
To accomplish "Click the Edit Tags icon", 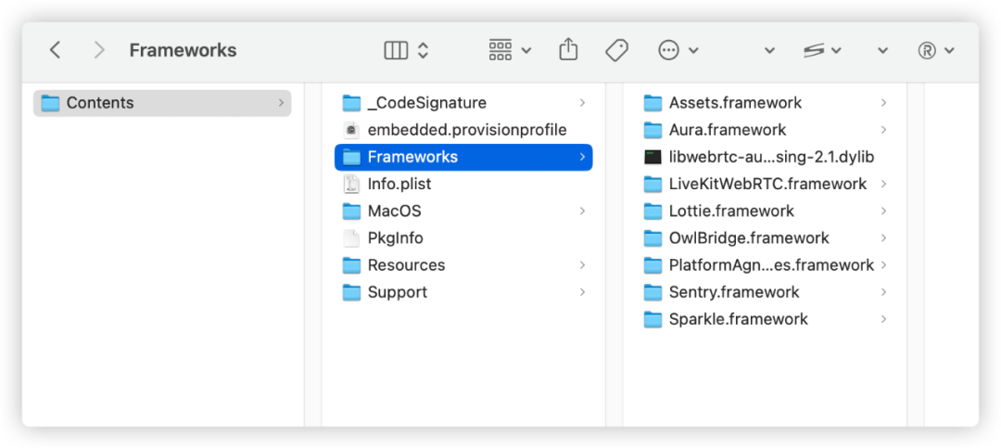I will pos(617,51).
